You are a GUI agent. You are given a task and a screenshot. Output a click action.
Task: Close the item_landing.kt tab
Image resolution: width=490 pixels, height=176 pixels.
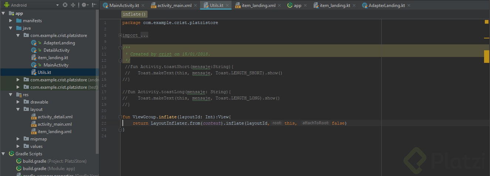coord(354,6)
